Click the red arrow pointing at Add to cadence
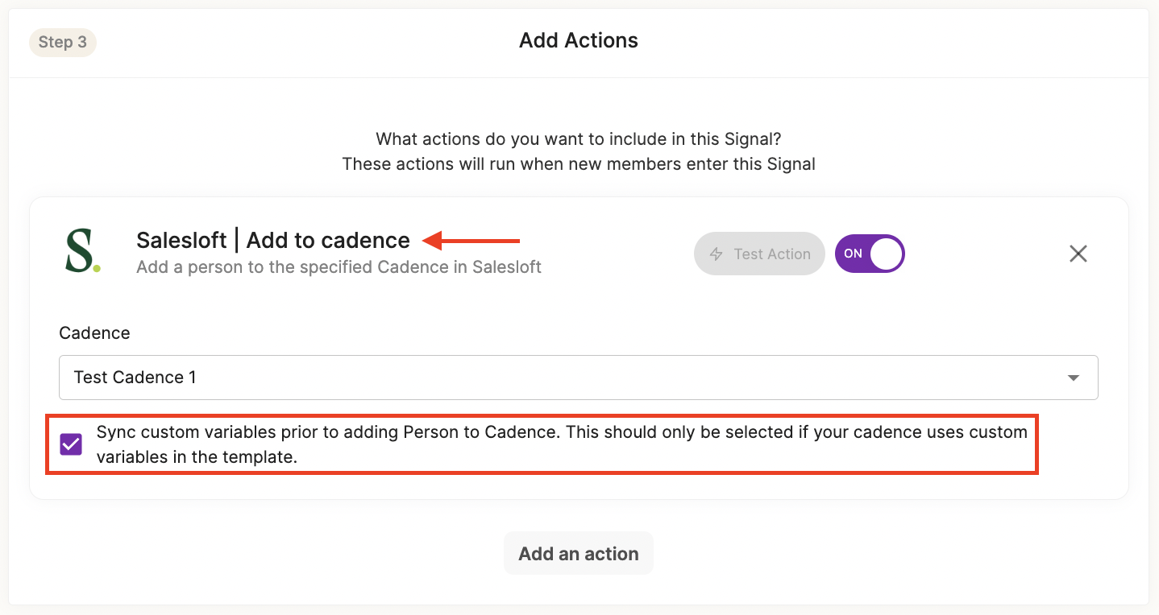This screenshot has width=1159, height=615. pyautogui.click(x=472, y=240)
